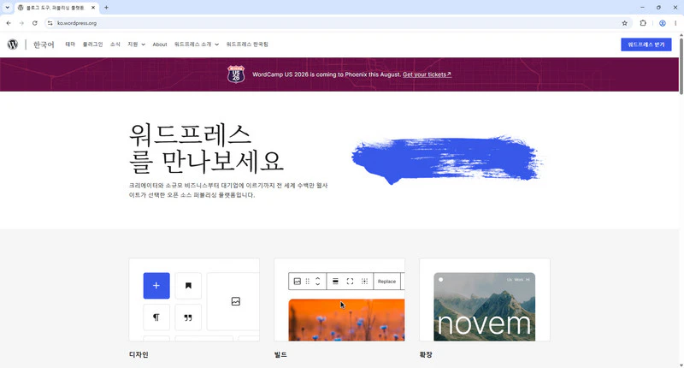Close the WordPress browser tab

pos(93,8)
